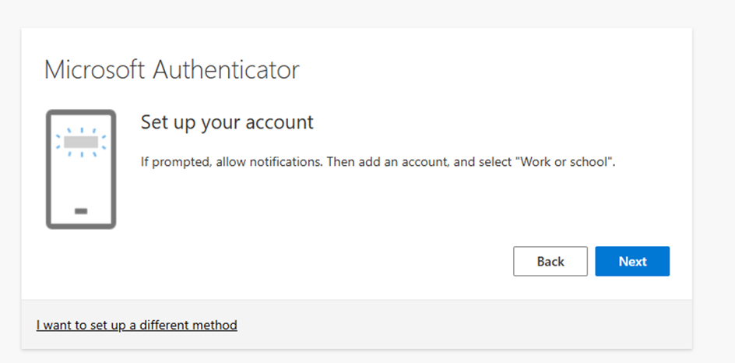Screen dimensions: 735x363
Task: Click the blue Next button
Action: tap(632, 262)
